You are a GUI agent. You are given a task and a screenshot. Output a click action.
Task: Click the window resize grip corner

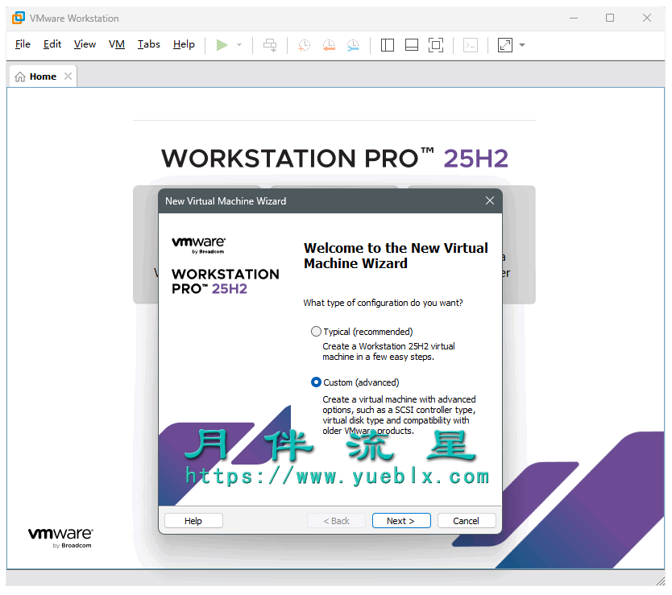[661, 581]
